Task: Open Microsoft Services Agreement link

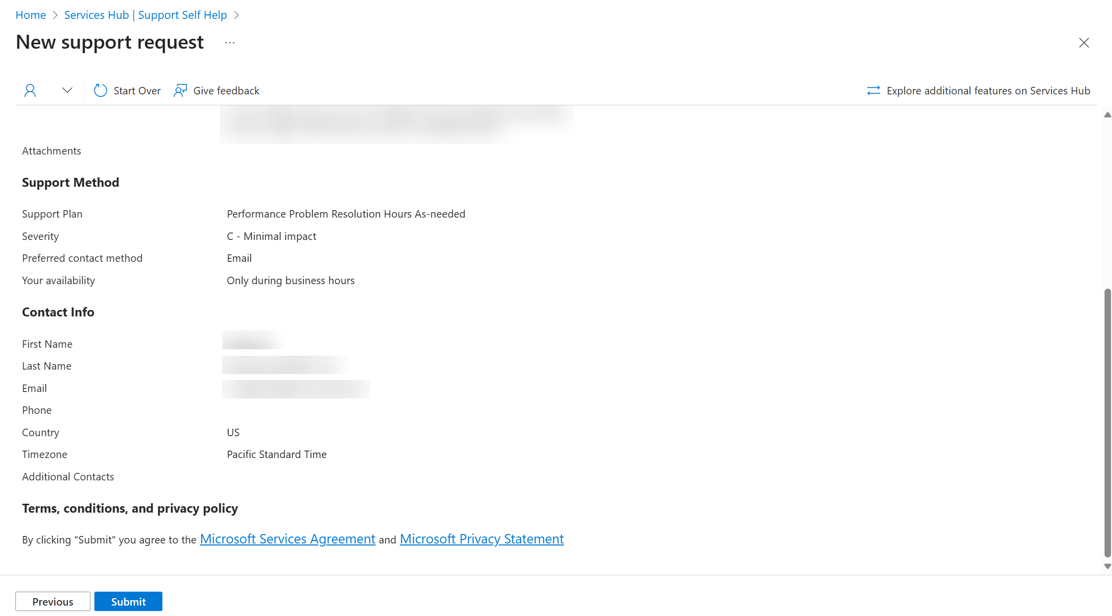Action: 287,539
